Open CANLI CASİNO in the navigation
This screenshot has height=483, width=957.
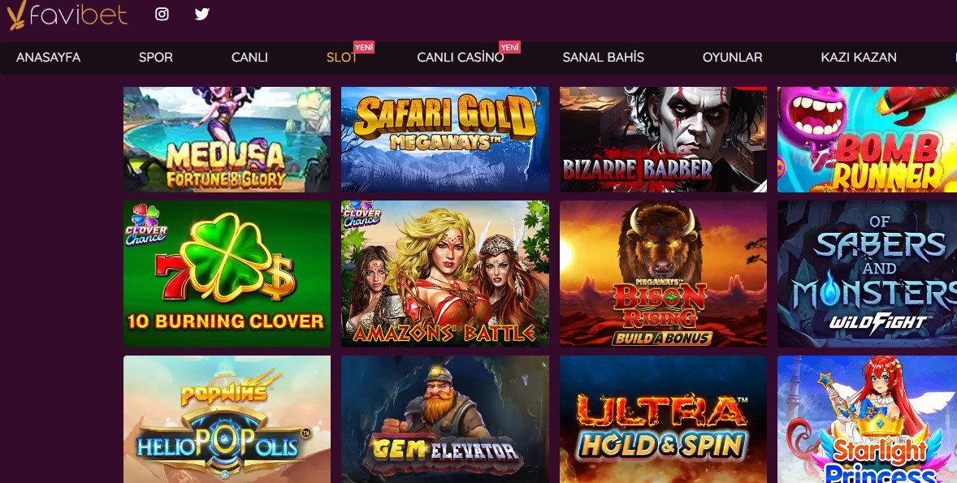point(461,58)
